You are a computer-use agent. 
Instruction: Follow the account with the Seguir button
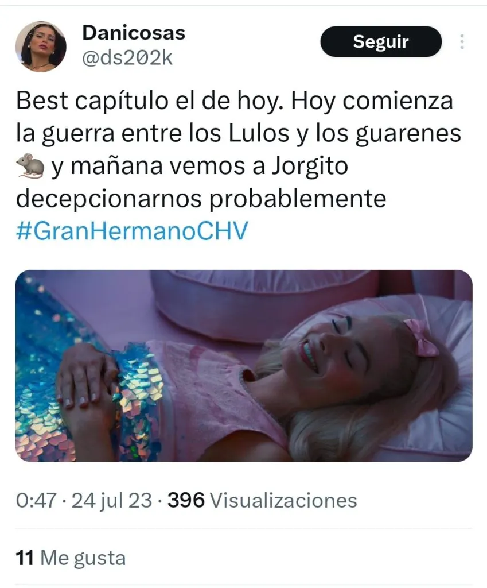[x=381, y=41]
